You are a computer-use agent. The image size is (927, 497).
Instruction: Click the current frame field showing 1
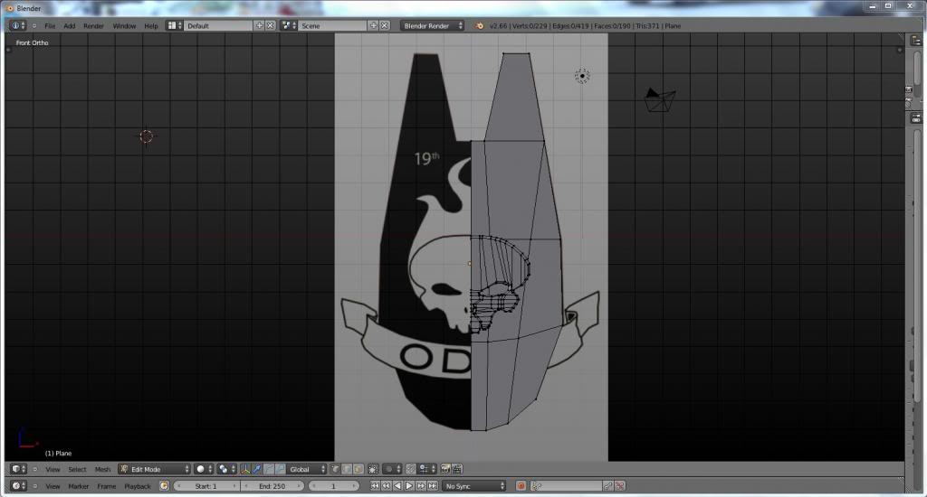pyautogui.click(x=334, y=486)
